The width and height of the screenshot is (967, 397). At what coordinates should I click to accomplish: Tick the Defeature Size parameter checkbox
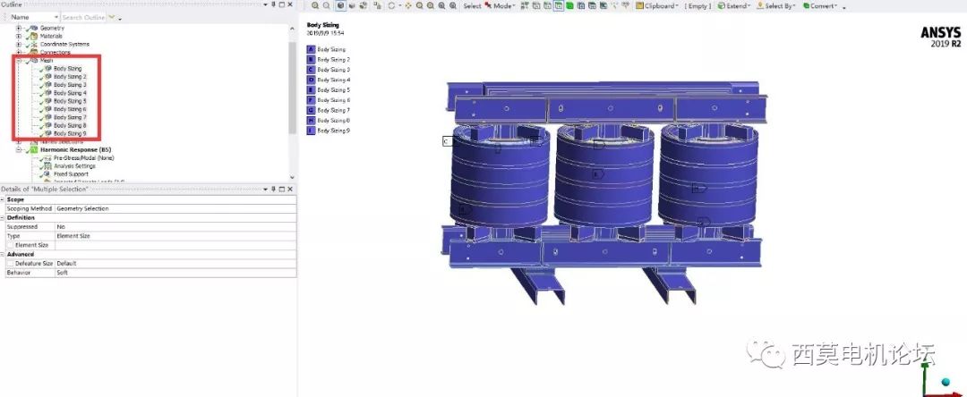tap(11, 264)
